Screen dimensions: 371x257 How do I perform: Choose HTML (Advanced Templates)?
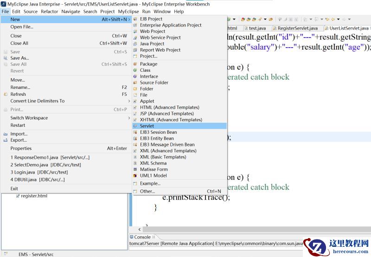(x=179, y=107)
